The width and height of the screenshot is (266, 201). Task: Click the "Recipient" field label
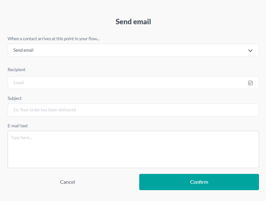coord(17,70)
